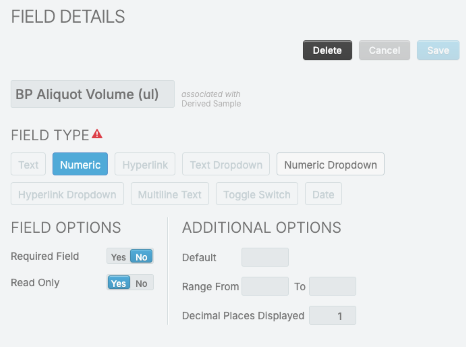
Task: Set Required Field to Yes
Action: coord(119,257)
